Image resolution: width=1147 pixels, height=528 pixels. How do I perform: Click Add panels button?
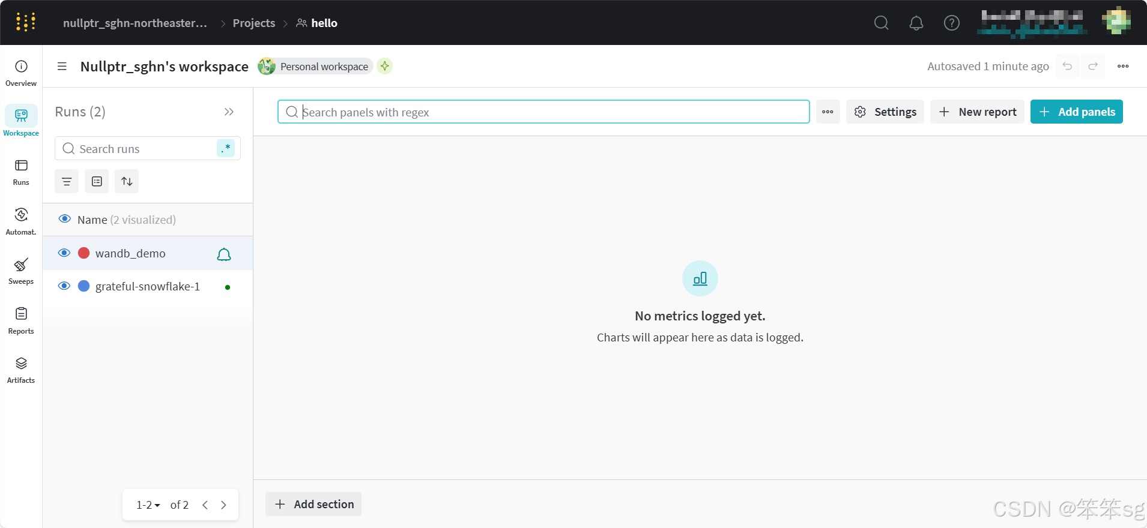click(x=1077, y=112)
